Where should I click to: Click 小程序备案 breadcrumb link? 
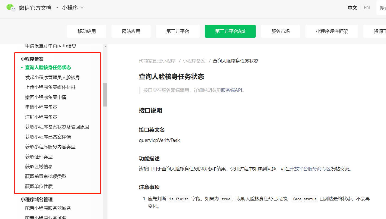194,61
